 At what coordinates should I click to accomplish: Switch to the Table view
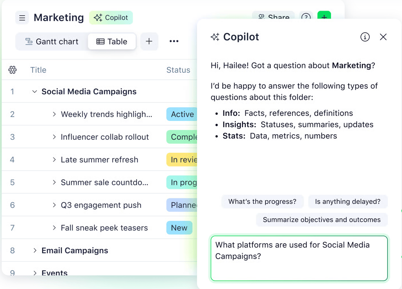tap(112, 41)
